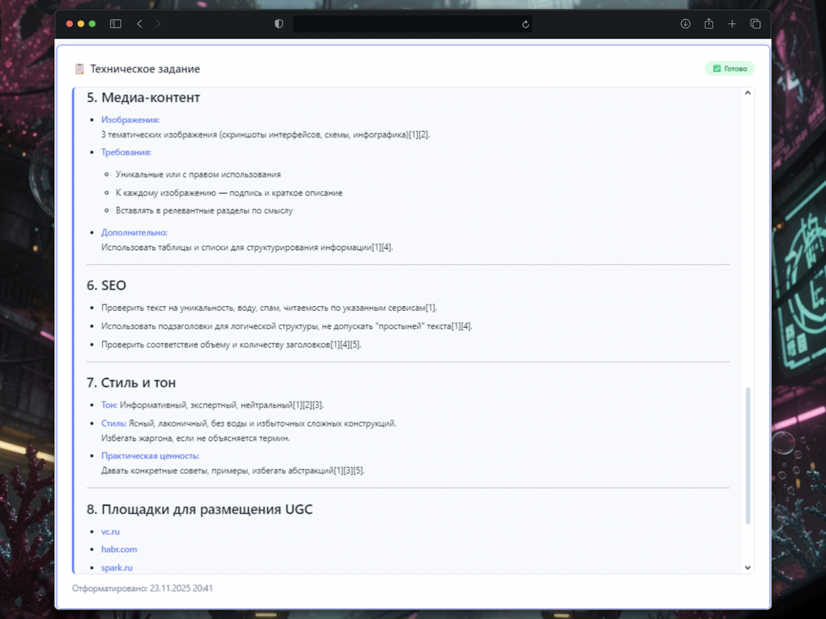Click the sidebar toggle icon in Safari toolbar

(115, 23)
